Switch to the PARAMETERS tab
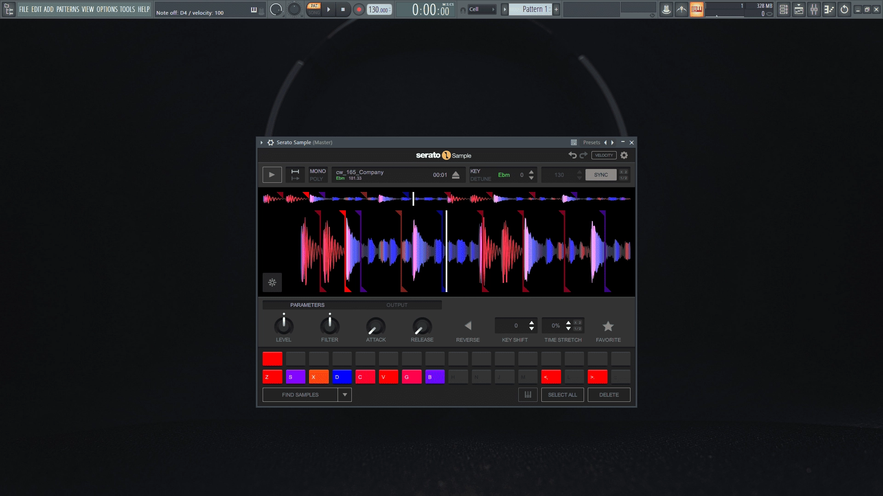The width and height of the screenshot is (883, 496). (307, 305)
